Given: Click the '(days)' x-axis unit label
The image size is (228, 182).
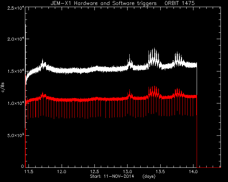Looking at the screenshot, I should coord(149,176).
